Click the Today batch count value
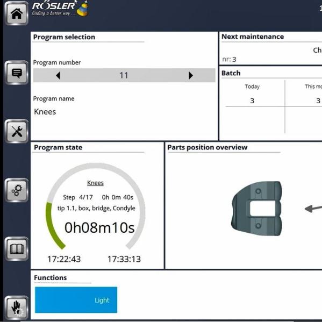322x322 pixels. point(252,101)
